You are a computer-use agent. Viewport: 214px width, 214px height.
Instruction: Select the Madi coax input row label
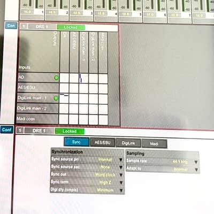point(37,119)
